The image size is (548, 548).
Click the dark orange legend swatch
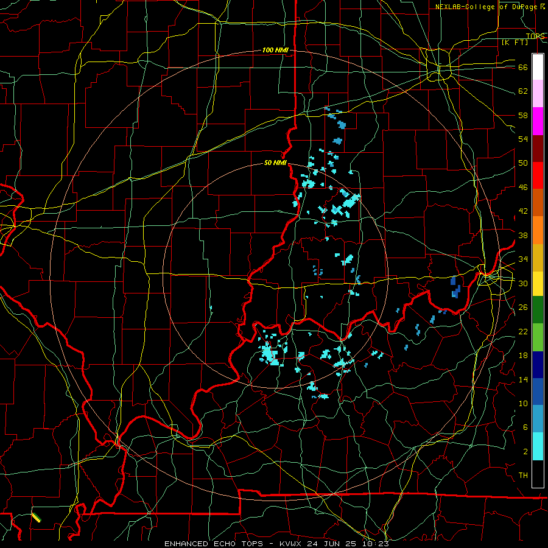(x=538, y=203)
